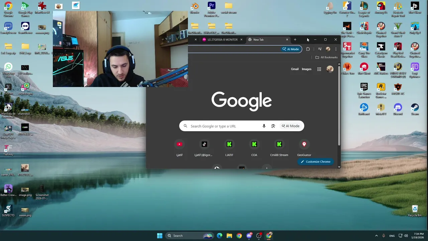Open Discord from taskbar
Viewport: 428px width, 241px height.
click(x=249, y=236)
